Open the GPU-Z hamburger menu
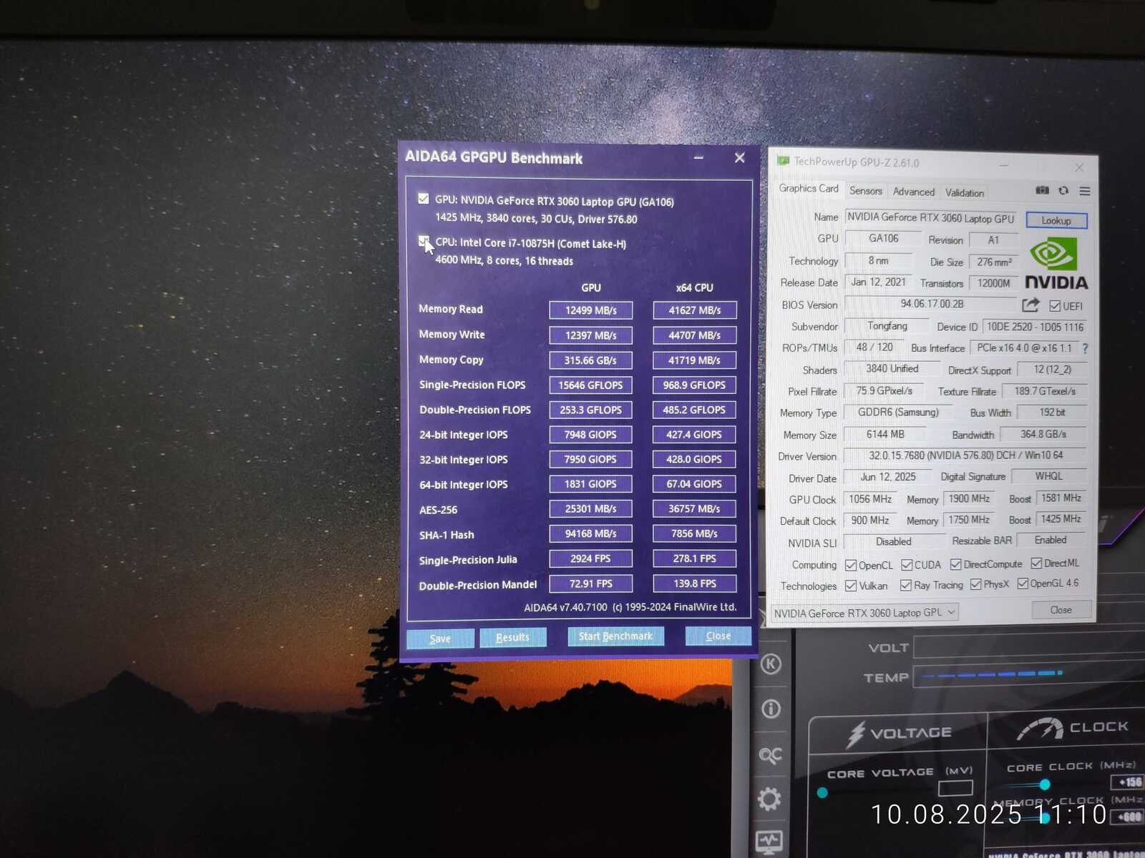 tap(1085, 191)
